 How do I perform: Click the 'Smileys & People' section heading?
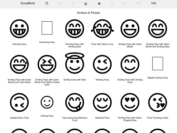(88, 13)
